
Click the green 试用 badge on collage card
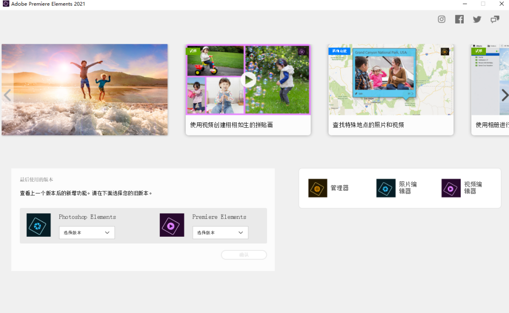coord(193,51)
